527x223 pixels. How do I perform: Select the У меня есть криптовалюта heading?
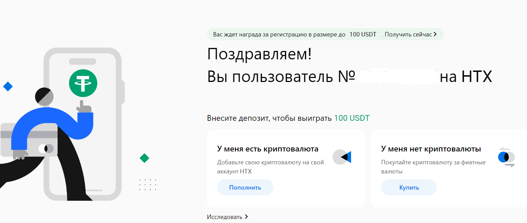click(x=268, y=149)
